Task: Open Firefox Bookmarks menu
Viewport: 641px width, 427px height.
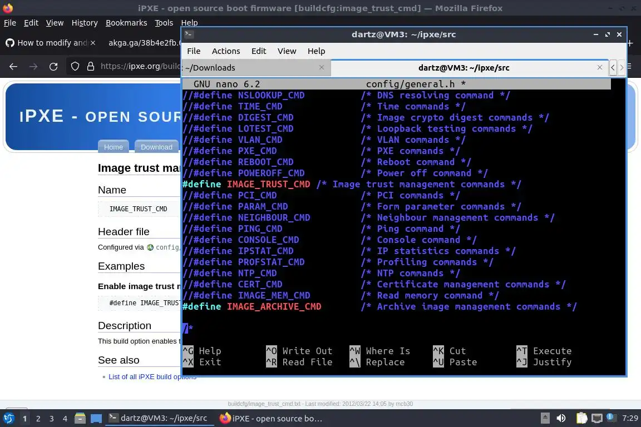Action: pyautogui.click(x=126, y=23)
